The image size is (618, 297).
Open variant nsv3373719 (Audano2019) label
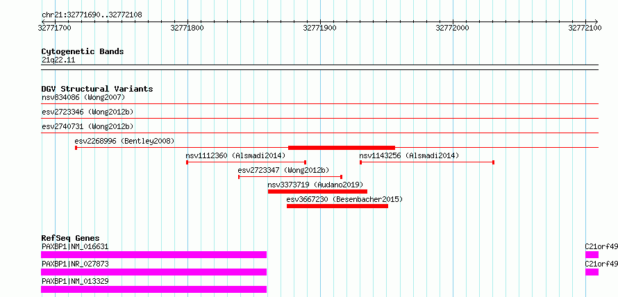pyautogui.click(x=315, y=185)
